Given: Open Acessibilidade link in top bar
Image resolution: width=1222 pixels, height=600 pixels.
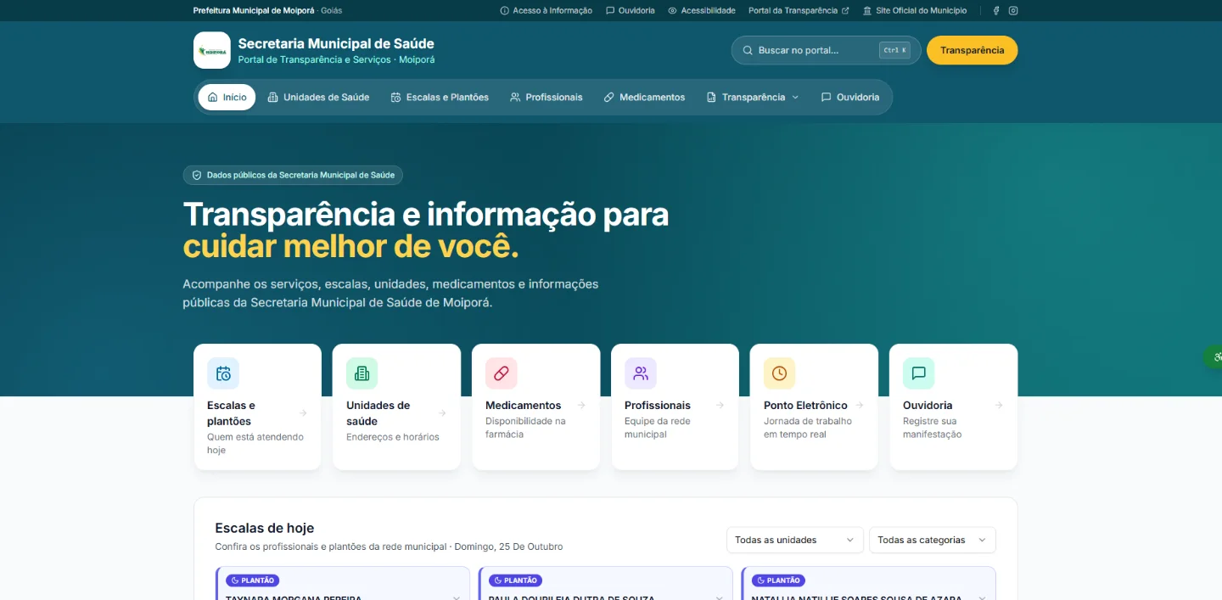Looking at the screenshot, I should tap(702, 10).
